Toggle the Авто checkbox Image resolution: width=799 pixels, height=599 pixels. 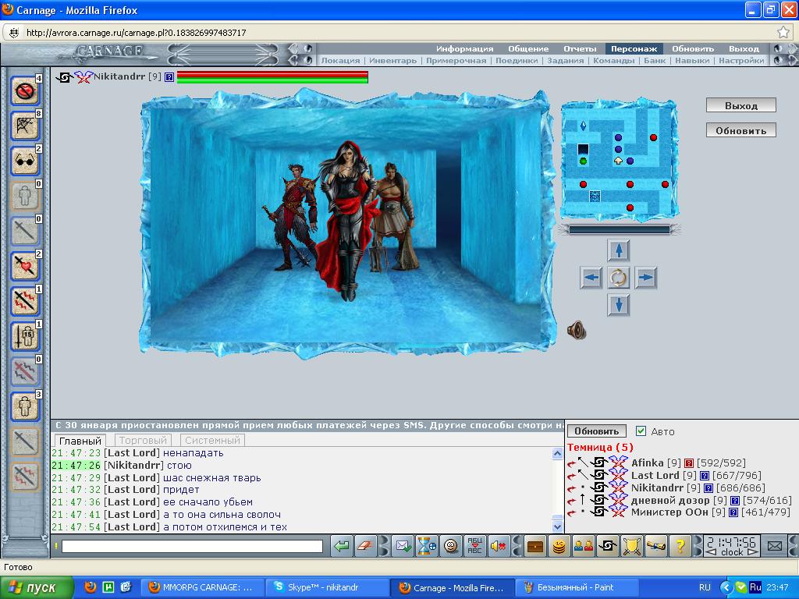point(641,431)
